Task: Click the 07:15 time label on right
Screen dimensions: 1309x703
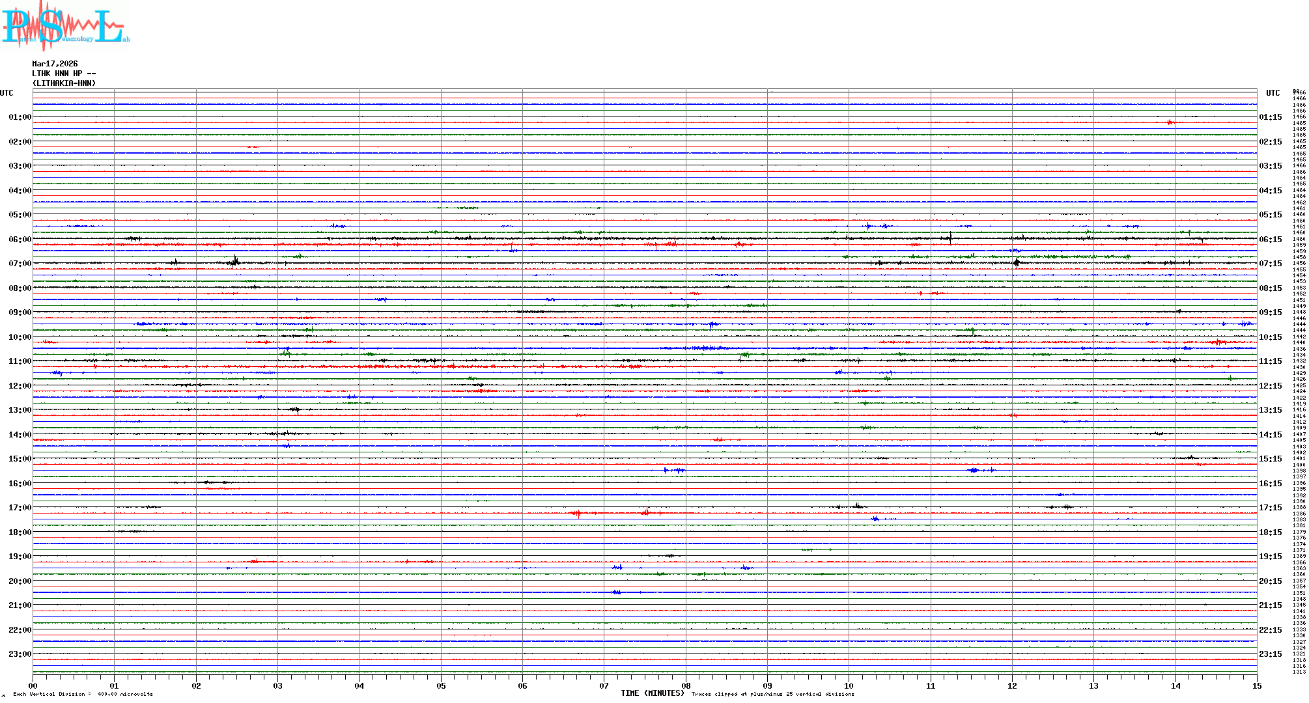Action: (x=1270, y=264)
